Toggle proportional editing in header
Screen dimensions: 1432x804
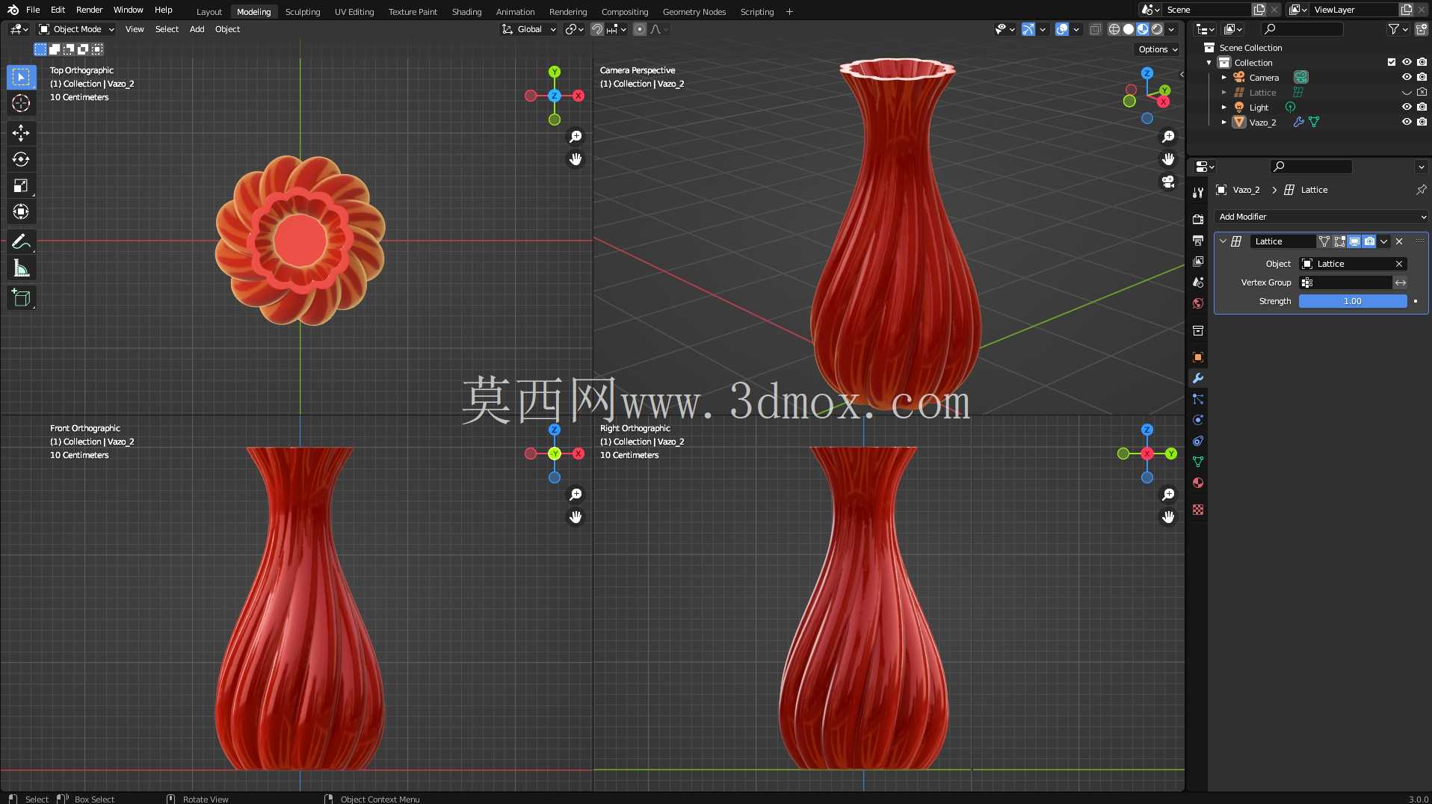tap(640, 29)
